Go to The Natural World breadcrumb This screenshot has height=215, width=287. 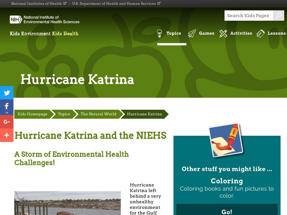(98, 114)
